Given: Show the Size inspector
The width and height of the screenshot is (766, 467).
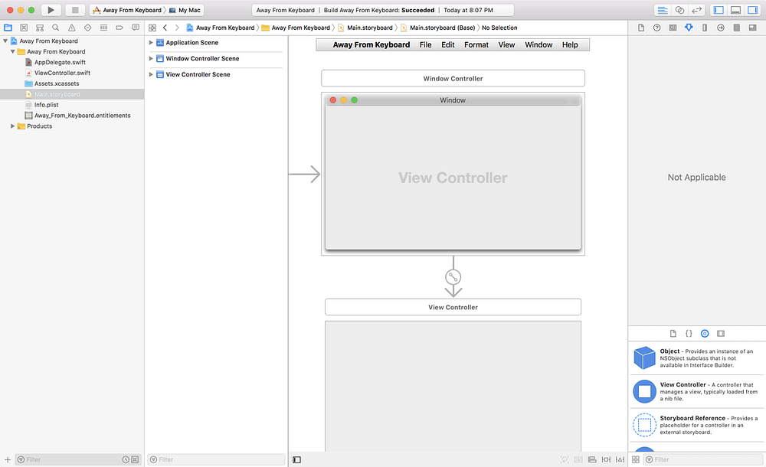Looking at the screenshot, I should tap(705, 28).
